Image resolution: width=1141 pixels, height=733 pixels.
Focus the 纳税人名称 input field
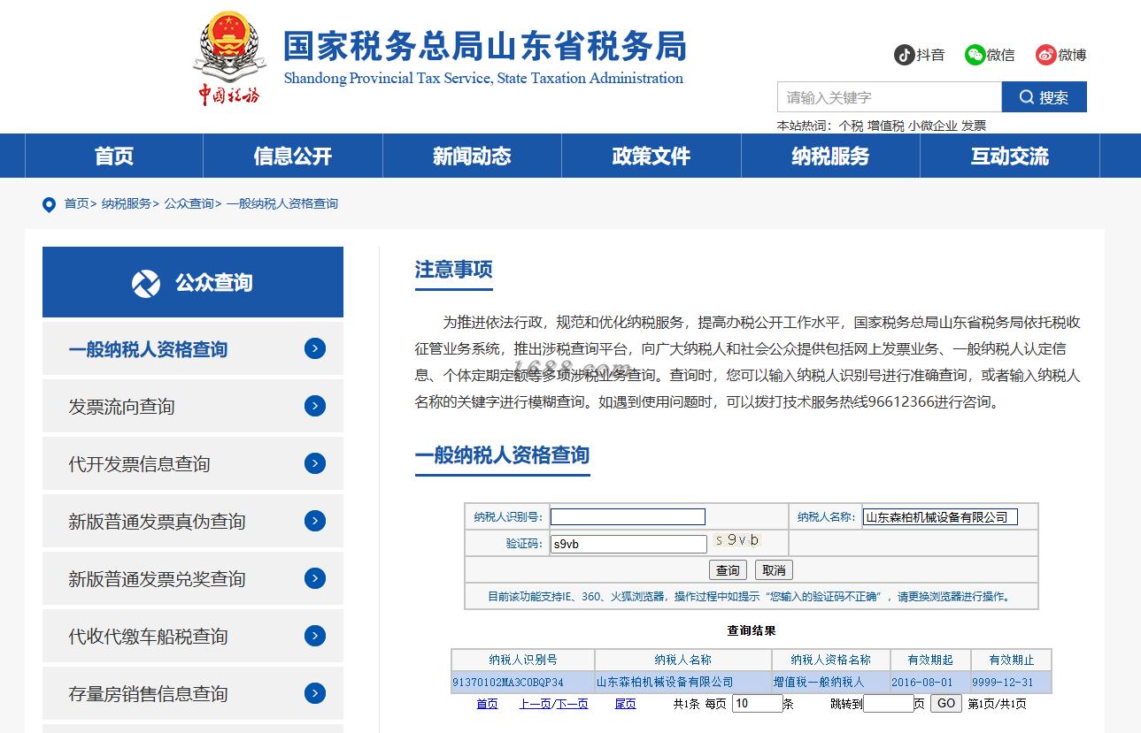940,517
